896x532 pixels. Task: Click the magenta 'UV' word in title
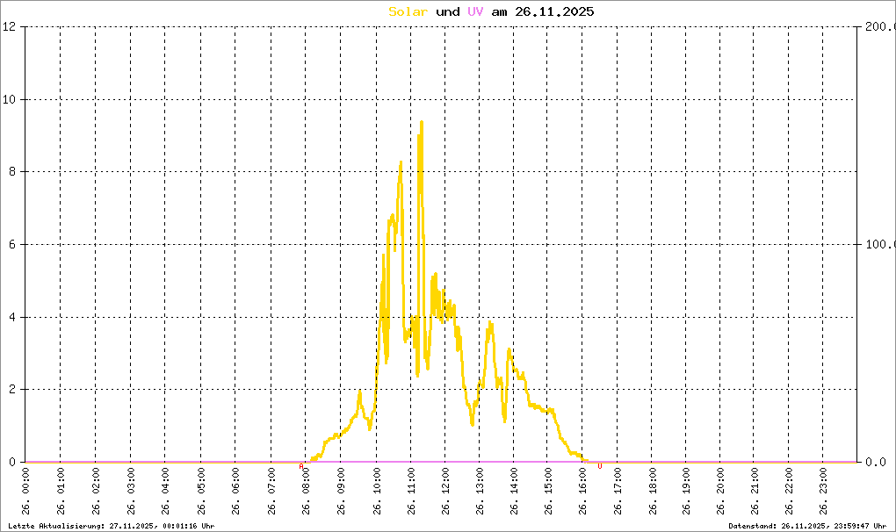(x=475, y=11)
